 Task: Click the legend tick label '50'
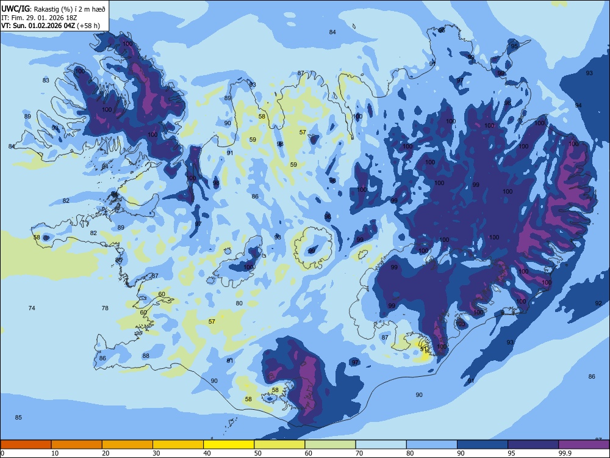[257, 453]
